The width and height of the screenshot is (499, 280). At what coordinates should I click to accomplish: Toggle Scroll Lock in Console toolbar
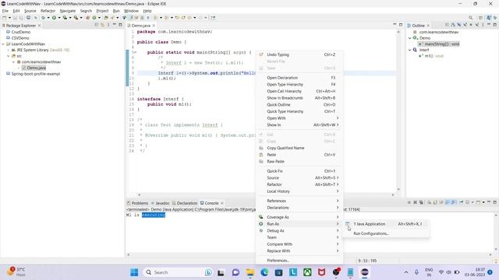(435, 202)
